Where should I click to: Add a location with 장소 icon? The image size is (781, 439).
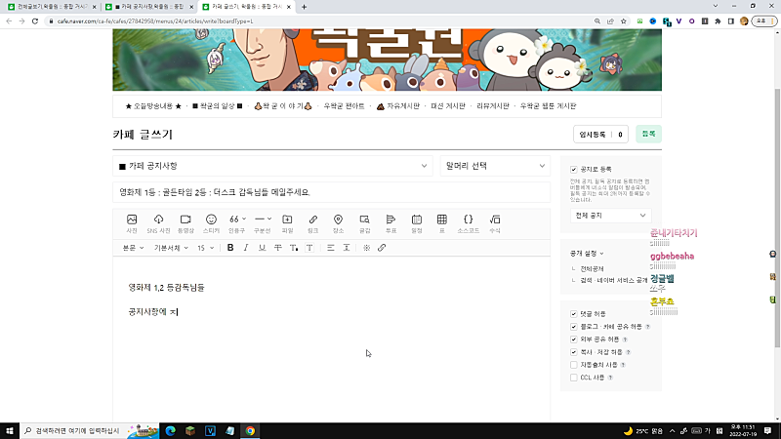pyautogui.click(x=338, y=223)
